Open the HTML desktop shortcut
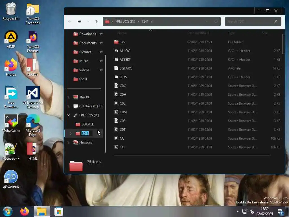Screen dimensions: 289x217 click(33, 151)
